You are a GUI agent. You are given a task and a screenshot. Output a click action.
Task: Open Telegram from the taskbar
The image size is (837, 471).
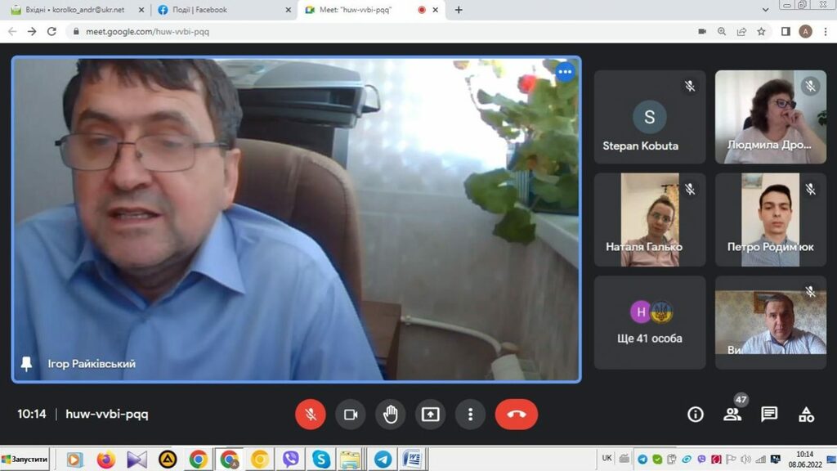coord(381,460)
